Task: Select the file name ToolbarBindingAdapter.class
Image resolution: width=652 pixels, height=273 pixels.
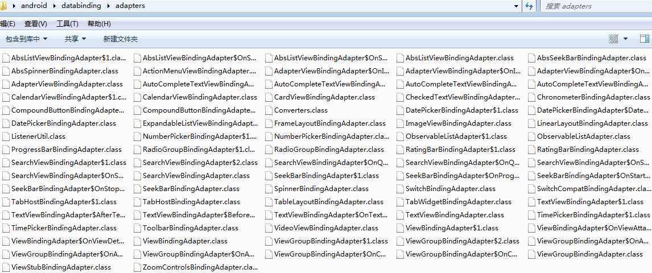Action: point(191,228)
